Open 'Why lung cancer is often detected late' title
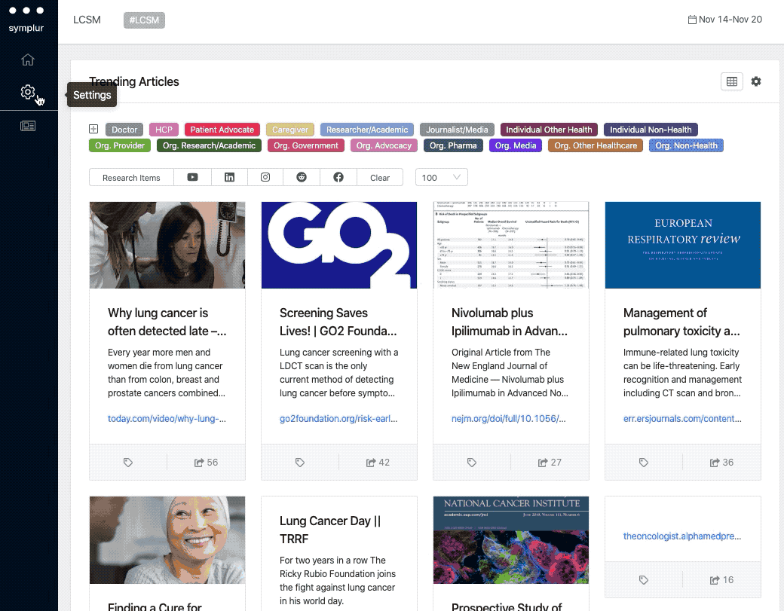This screenshot has width=784, height=611. coord(167,322)
